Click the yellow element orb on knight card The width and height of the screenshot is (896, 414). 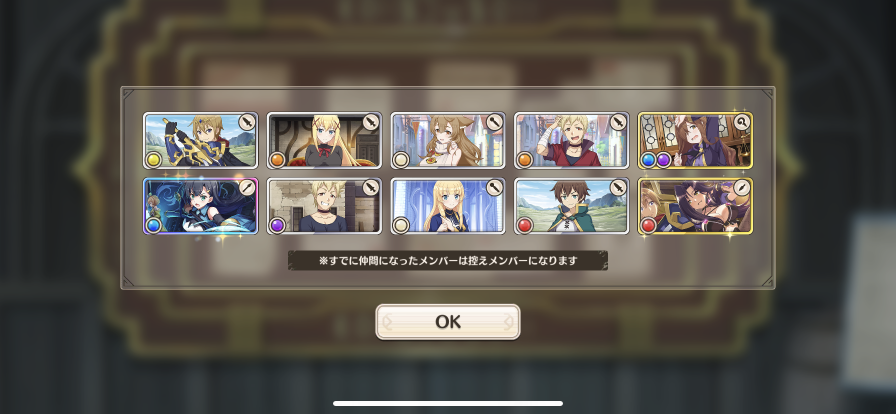click(x=153, y=159)
